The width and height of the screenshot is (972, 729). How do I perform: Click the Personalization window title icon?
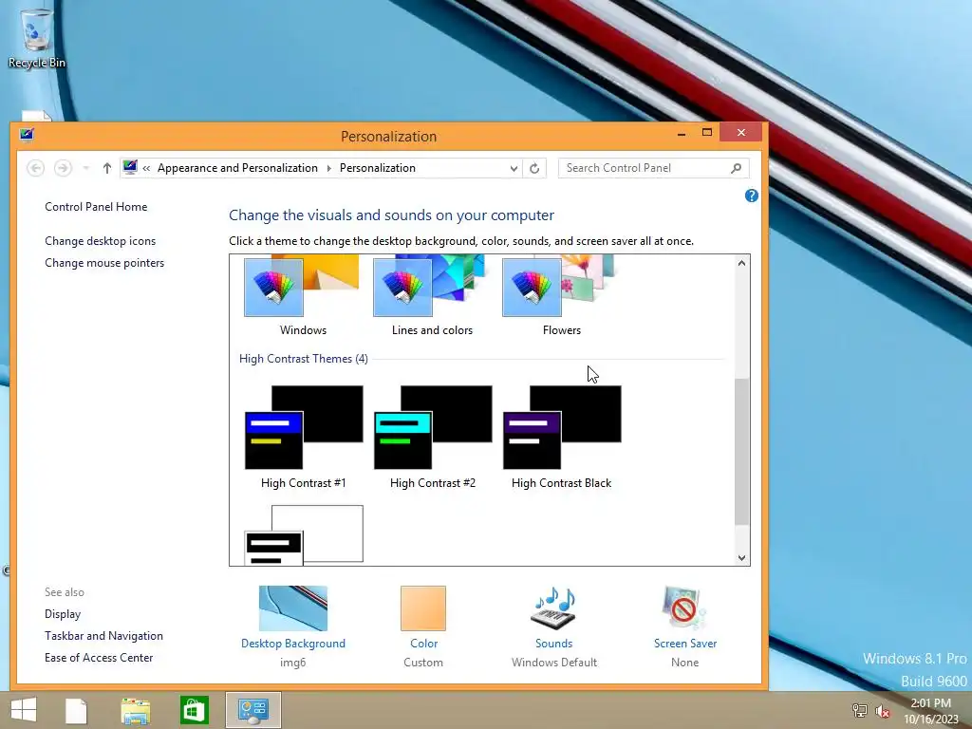27,135
